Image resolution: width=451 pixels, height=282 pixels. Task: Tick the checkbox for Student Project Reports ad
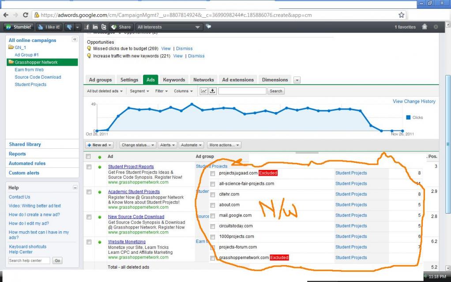point(89,167)
